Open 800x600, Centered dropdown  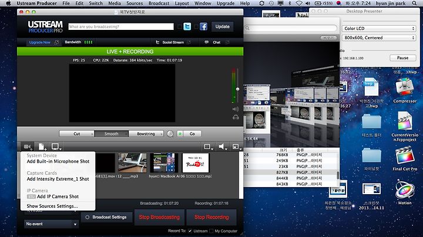[379, 38]
